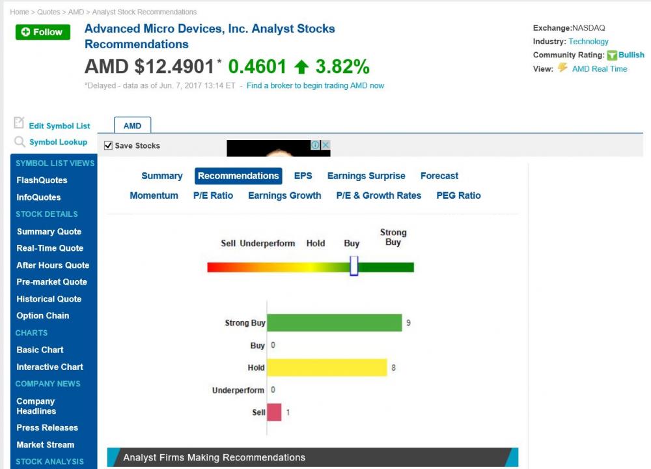Click the AMD breadcrumb link

coord(76,12)
